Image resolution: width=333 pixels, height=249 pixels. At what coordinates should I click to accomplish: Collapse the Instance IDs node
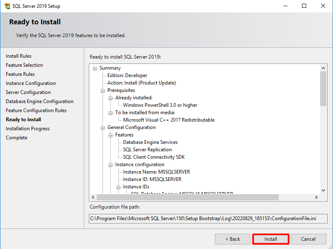pyautogui.click(x=118, y=187)
